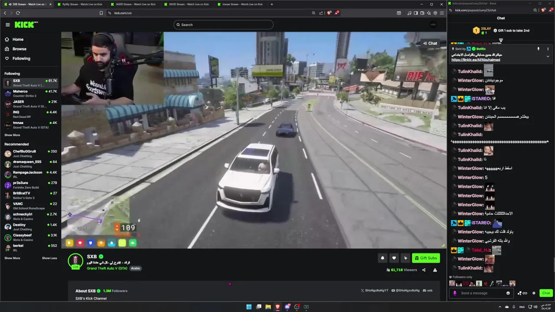This screenshot has height=312, width=555.
Task: Open a new browser tab
Action: [x=272, y=4]
